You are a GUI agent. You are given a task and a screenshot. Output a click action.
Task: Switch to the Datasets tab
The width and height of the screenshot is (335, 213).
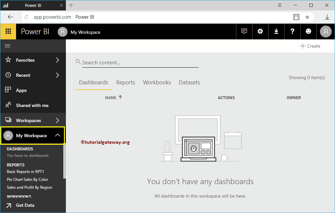pos(189,83)
